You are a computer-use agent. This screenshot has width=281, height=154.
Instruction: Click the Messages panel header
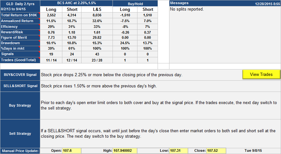(225, 3)
